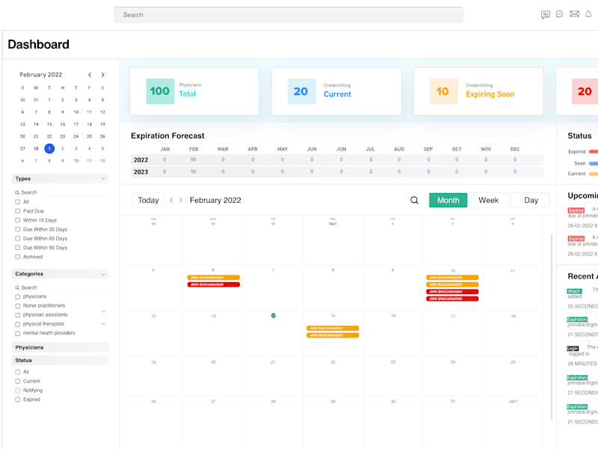Image resolution: width=598 pixels, height=449 pixels.
Task: Open the speech bubble comments icon
Action: [x=559, y=14]
